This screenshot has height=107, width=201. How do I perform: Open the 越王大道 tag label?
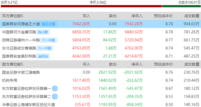point(48,24)
